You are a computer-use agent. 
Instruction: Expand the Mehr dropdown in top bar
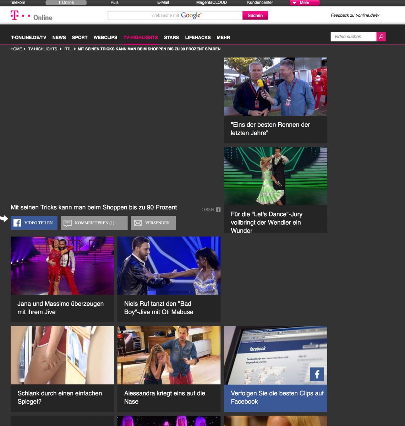pyautogui.click(x=304, y=3)
